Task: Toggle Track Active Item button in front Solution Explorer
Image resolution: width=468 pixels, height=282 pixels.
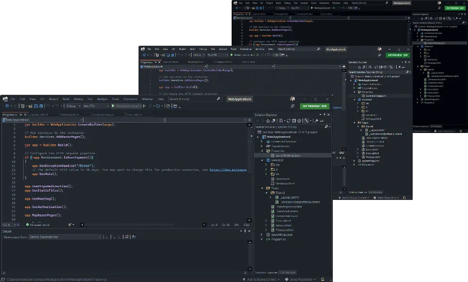Action: 307,121
